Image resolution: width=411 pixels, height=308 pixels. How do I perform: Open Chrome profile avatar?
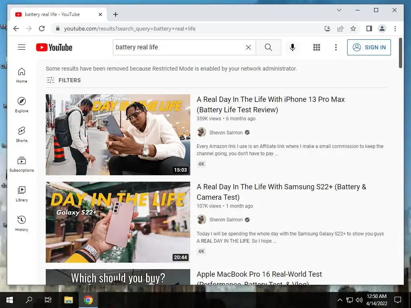[x=382, y=28]
